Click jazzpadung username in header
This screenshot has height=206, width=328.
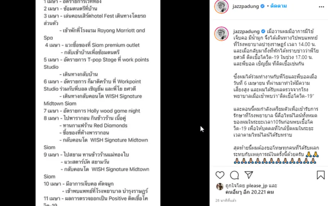pyautogui.click(x=246, y=6)
